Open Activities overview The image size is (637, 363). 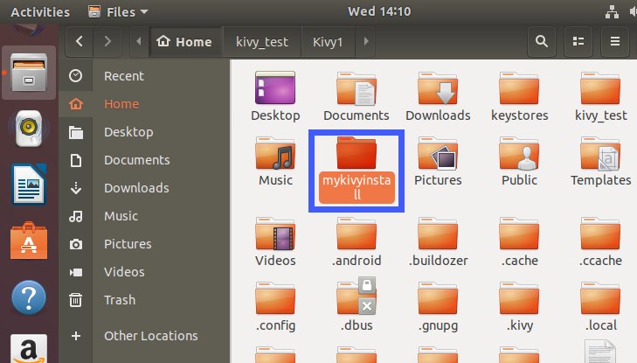(40, 11)
